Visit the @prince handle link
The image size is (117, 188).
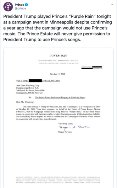point(20,8)
